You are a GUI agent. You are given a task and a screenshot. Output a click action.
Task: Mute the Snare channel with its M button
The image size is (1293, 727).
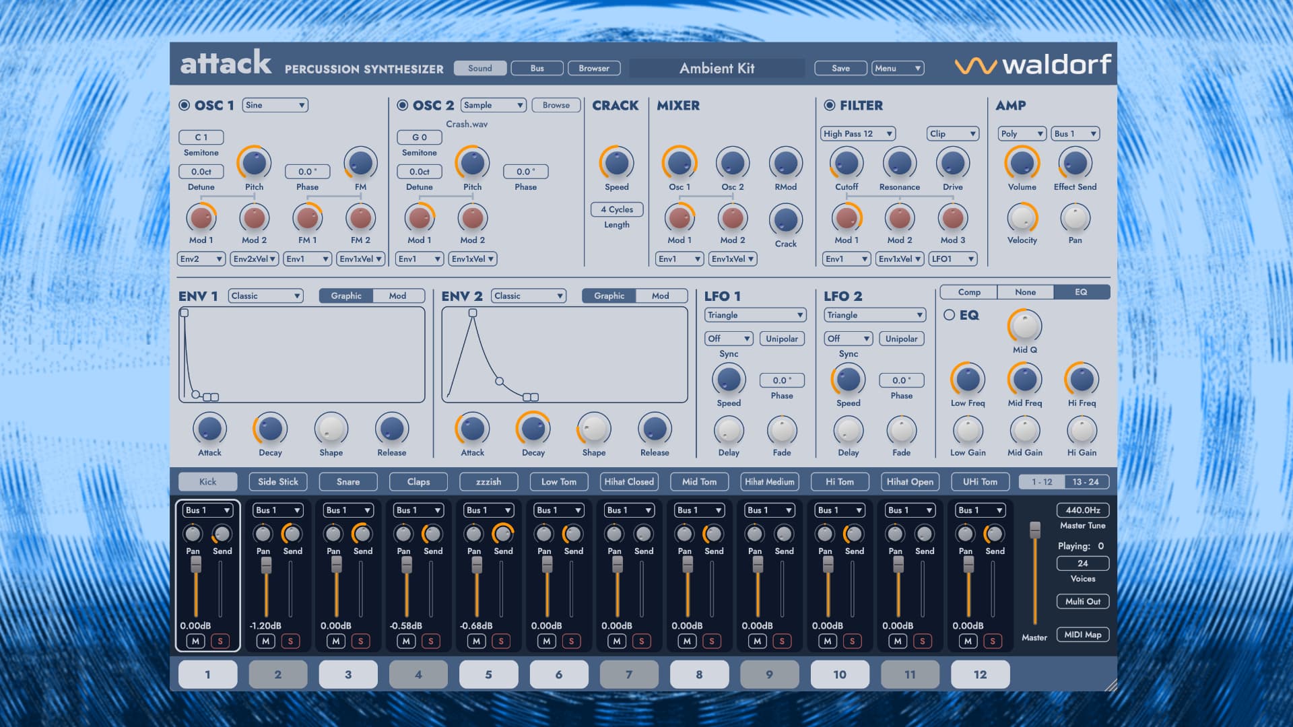335,641
